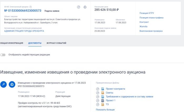Open the Жалоба link
184x112 pixels.
(144, 26)
